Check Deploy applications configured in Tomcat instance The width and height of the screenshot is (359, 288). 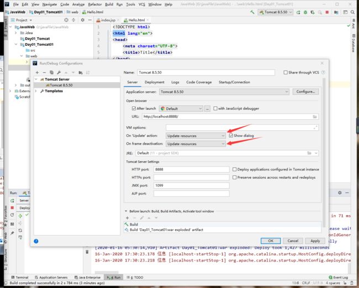click(x=234, y=169)
